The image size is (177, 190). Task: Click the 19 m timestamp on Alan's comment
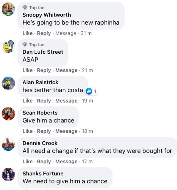coord(87,101)
